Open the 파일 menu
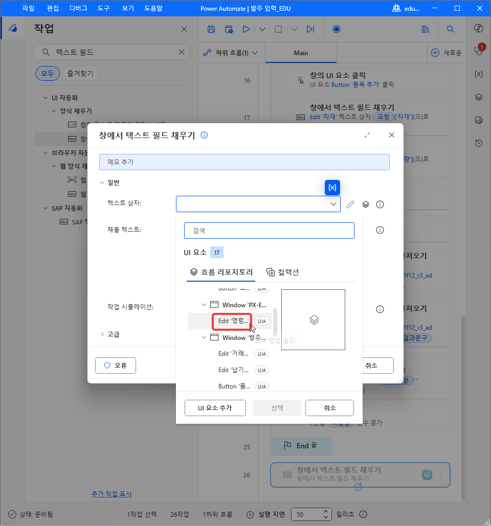 pyautogui.click(x=28, y=8)
